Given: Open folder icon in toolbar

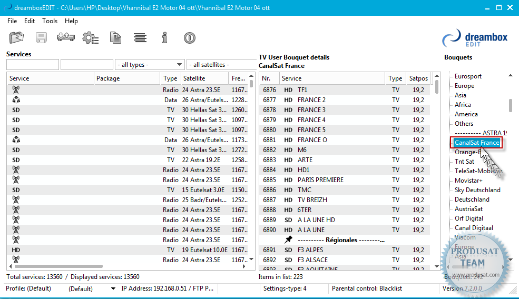Looking at the screenshot, I should 16,38.
